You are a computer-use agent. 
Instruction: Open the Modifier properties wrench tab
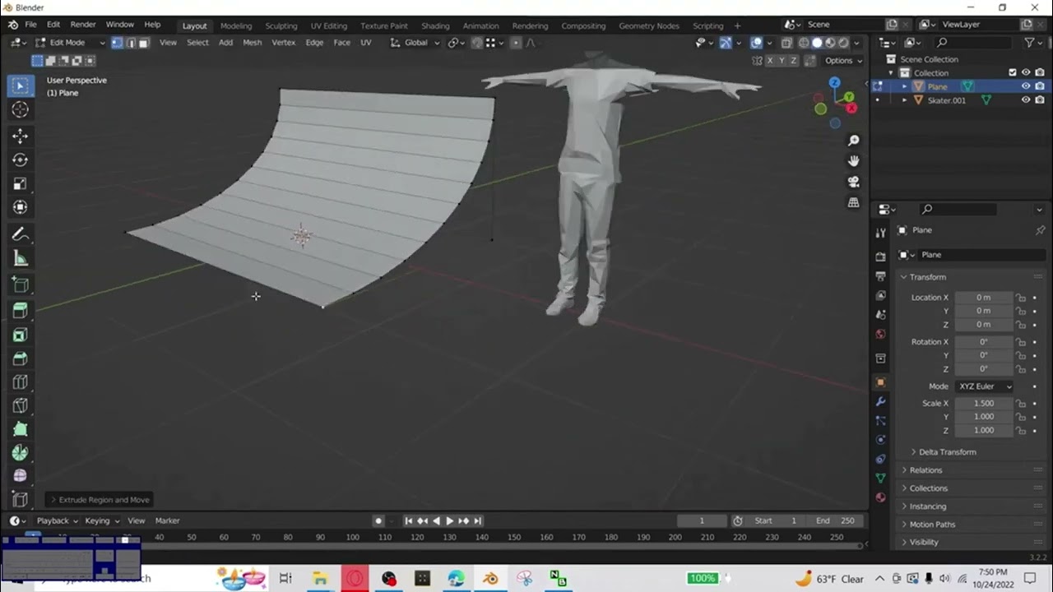tap(880, 402)
